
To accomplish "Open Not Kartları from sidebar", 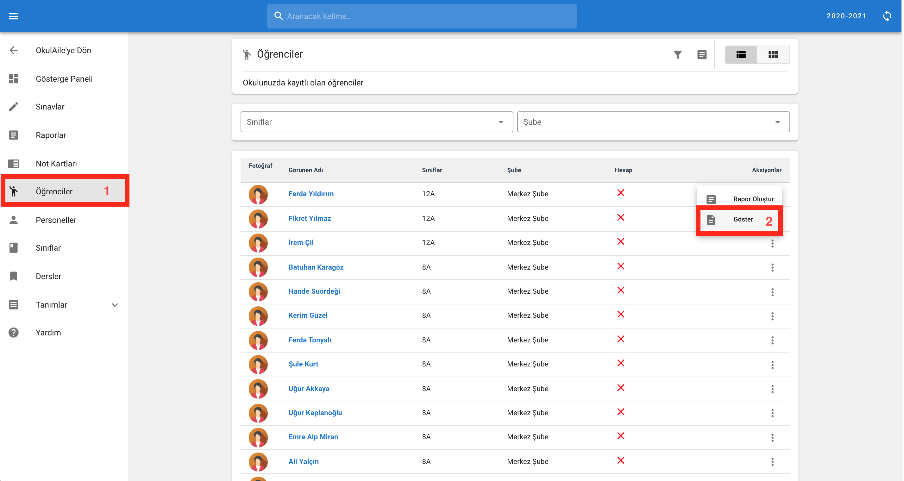I will pos(56,164).
